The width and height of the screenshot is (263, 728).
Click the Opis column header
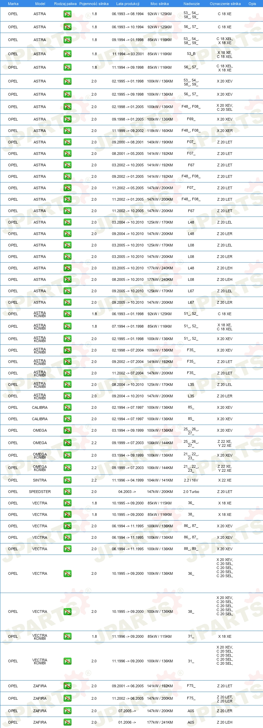(x=252, y=4)
